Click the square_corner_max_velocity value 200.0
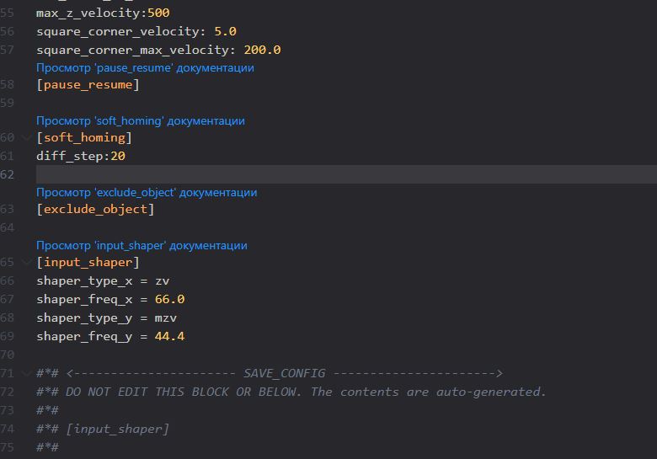The width and height of the screenshot is (657, 459). (x=262, y=50)
